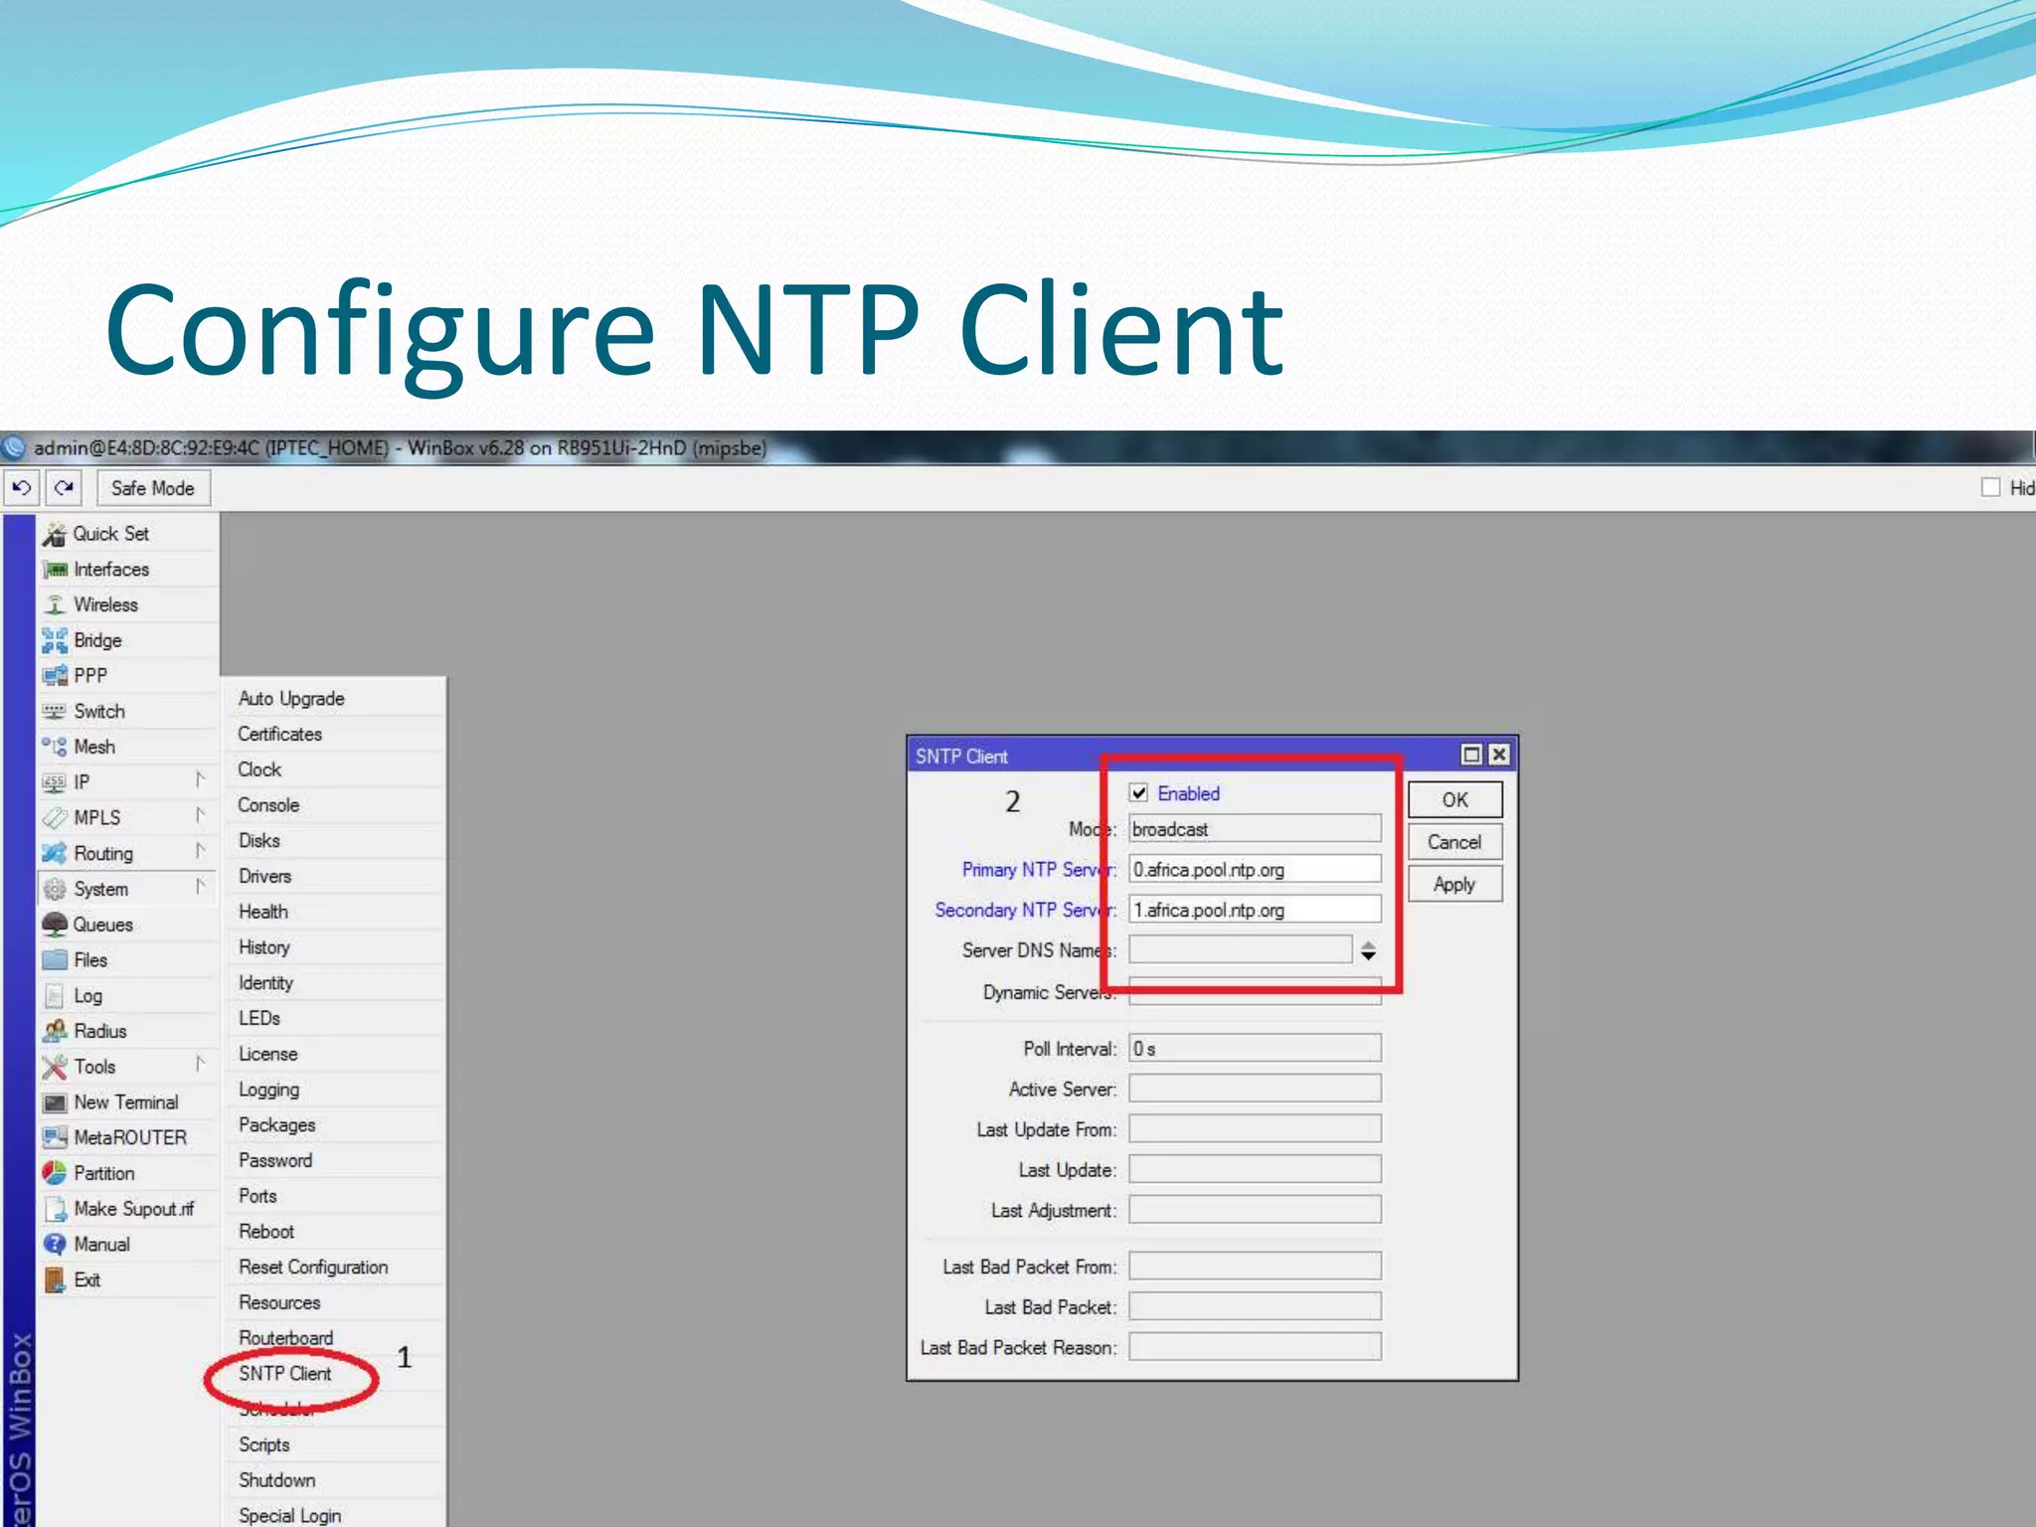Open Reboot from the System submenu
2036x1527 pixels.
pyautogui.click(x=266, y=1232)
